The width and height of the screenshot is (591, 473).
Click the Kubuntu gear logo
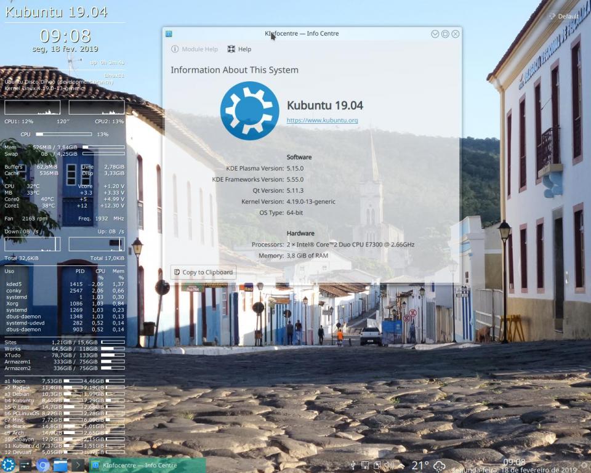(249, 110)
